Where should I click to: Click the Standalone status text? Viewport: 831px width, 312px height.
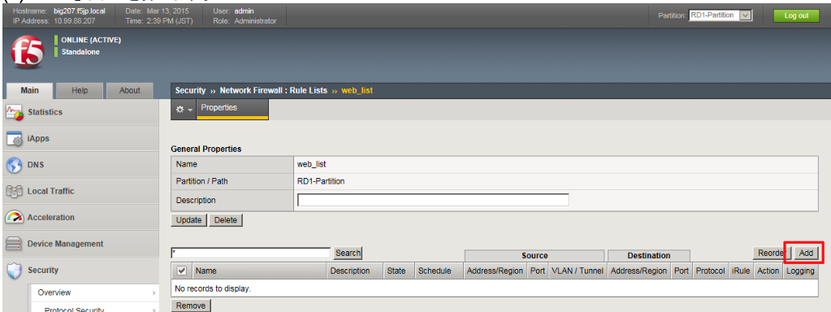pyautogui.click(x=80, y=52)
